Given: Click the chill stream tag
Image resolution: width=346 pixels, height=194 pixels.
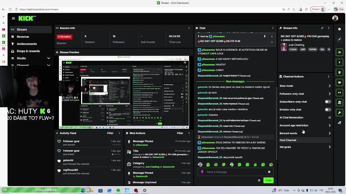Looking at the screenshot, I should point(303,50).
